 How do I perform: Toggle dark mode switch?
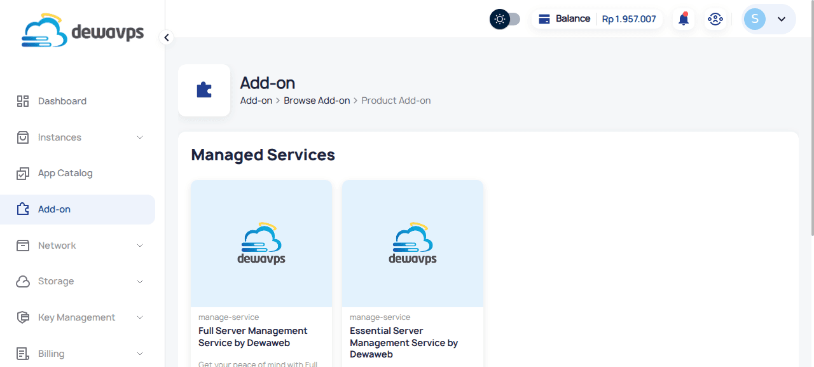click(504, 19)
